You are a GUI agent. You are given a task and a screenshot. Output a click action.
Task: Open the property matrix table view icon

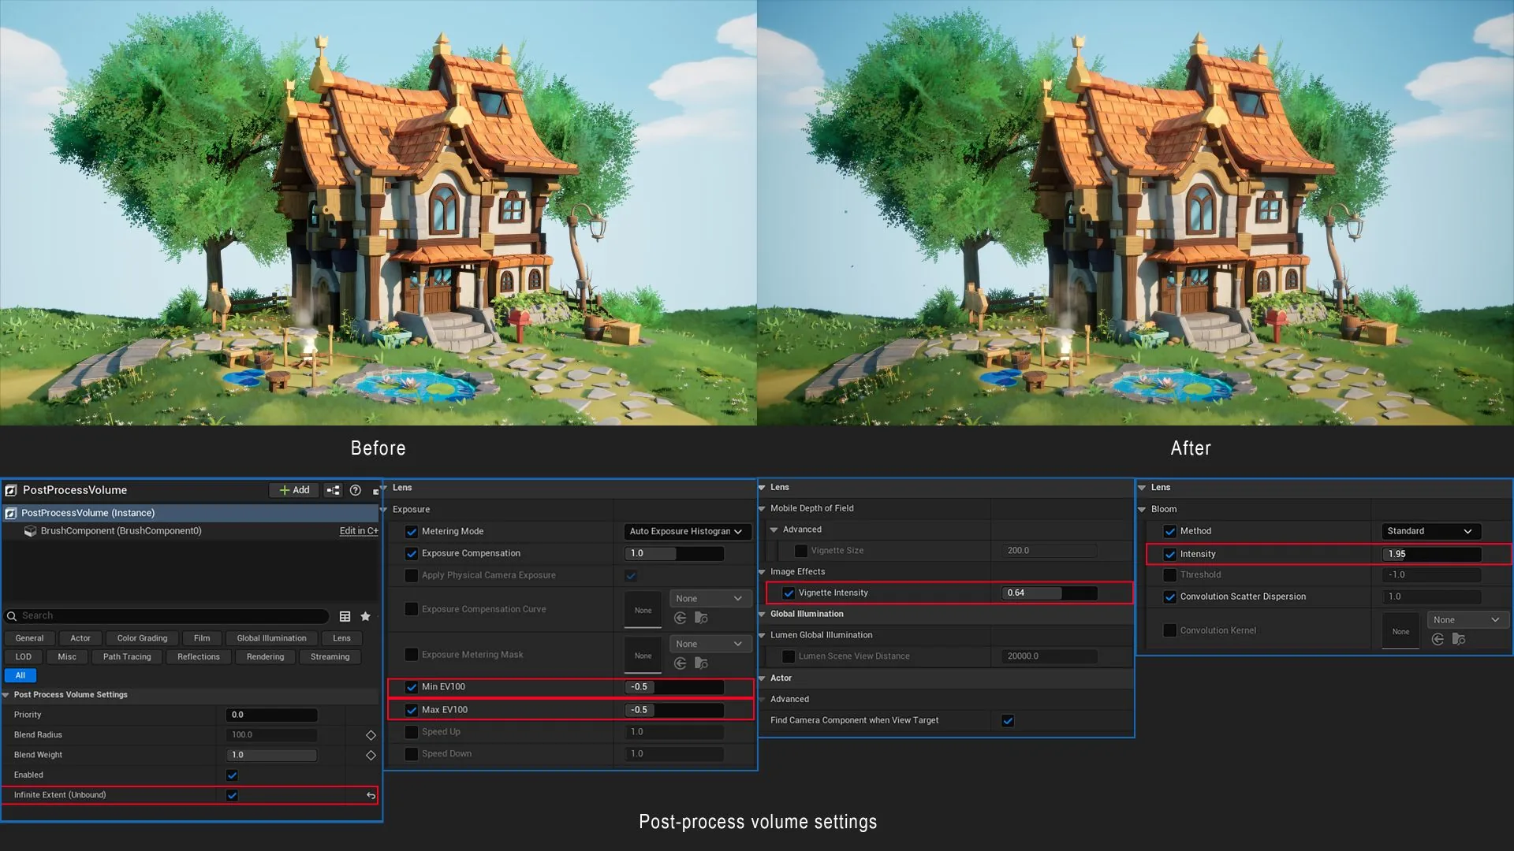click(345, 616)
